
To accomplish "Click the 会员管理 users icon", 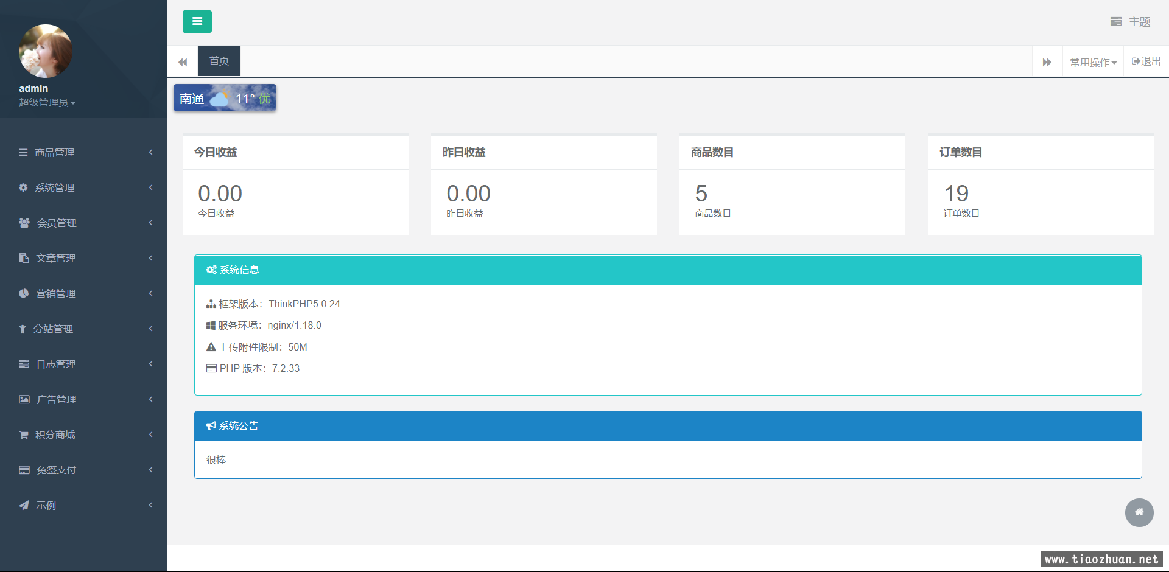I will pos(24,223).
